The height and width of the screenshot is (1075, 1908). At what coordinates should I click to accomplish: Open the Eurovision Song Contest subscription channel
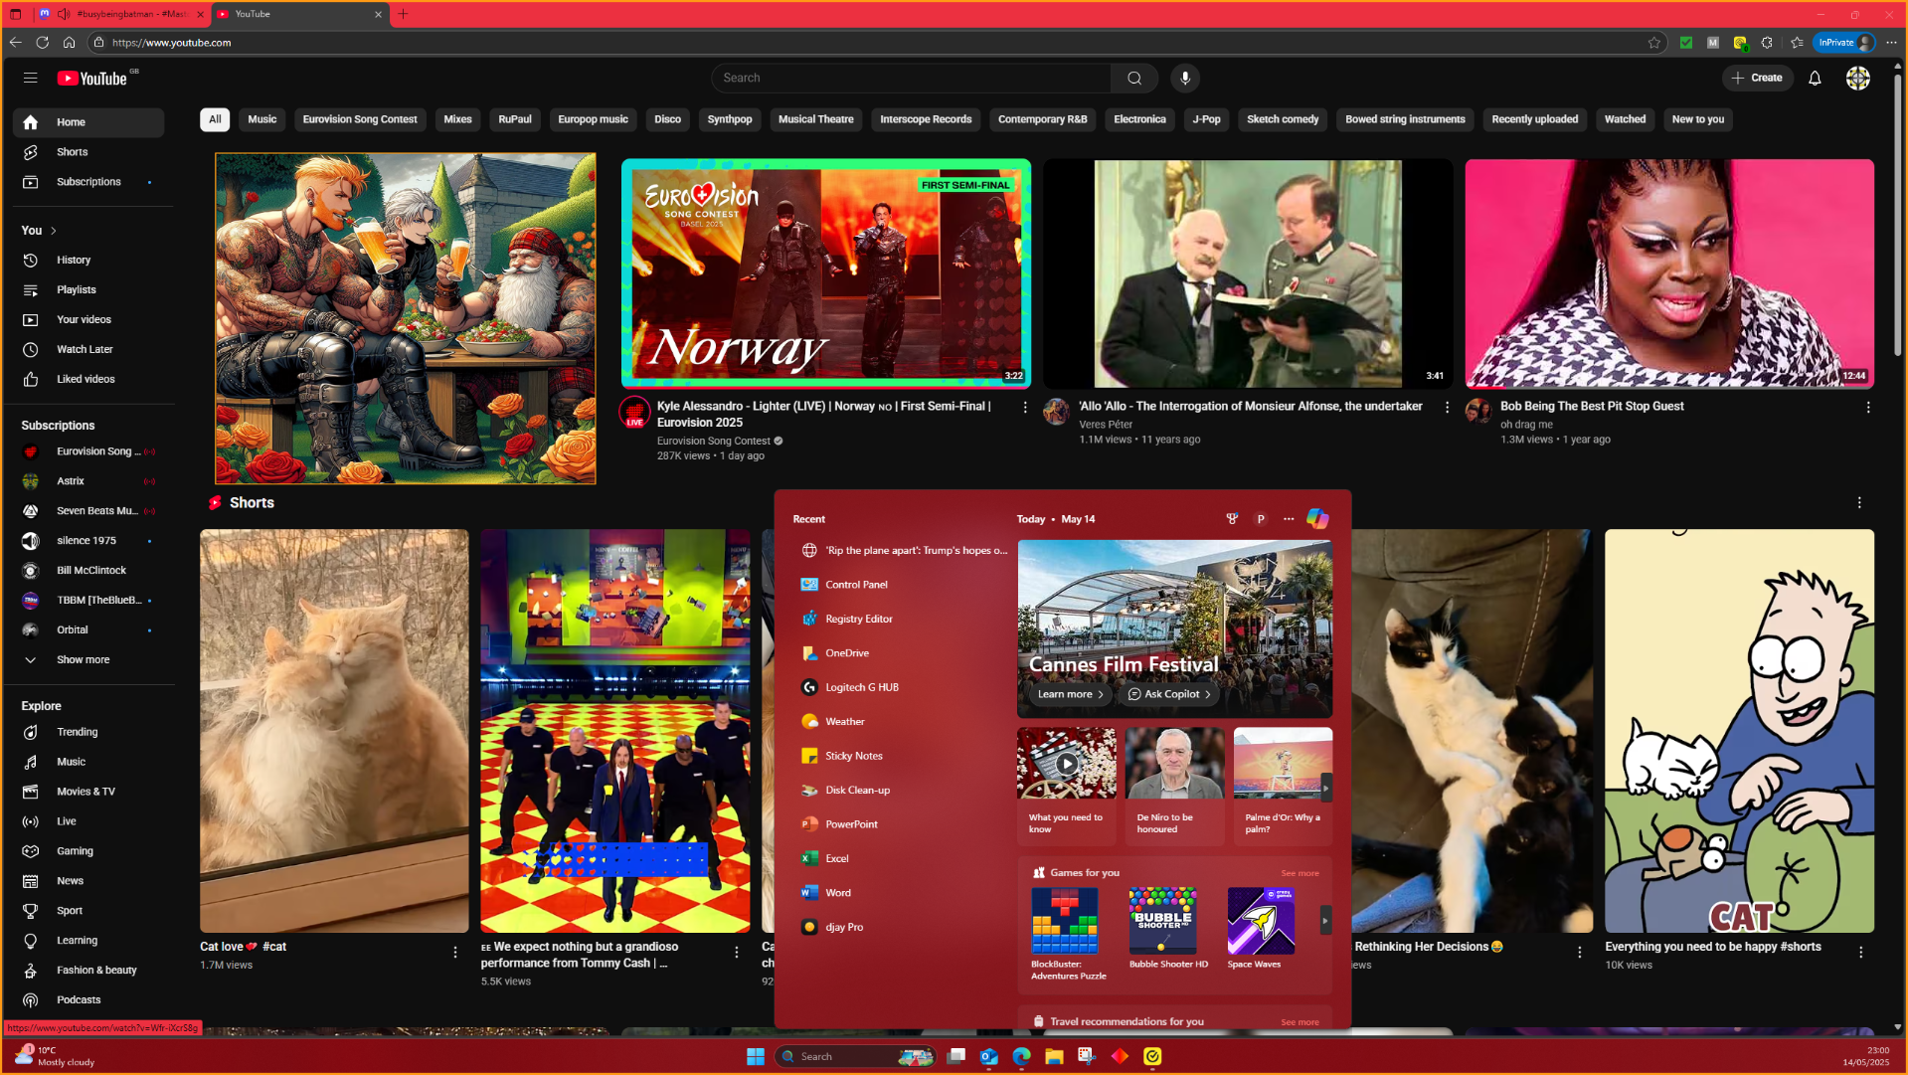pos(88,451)
